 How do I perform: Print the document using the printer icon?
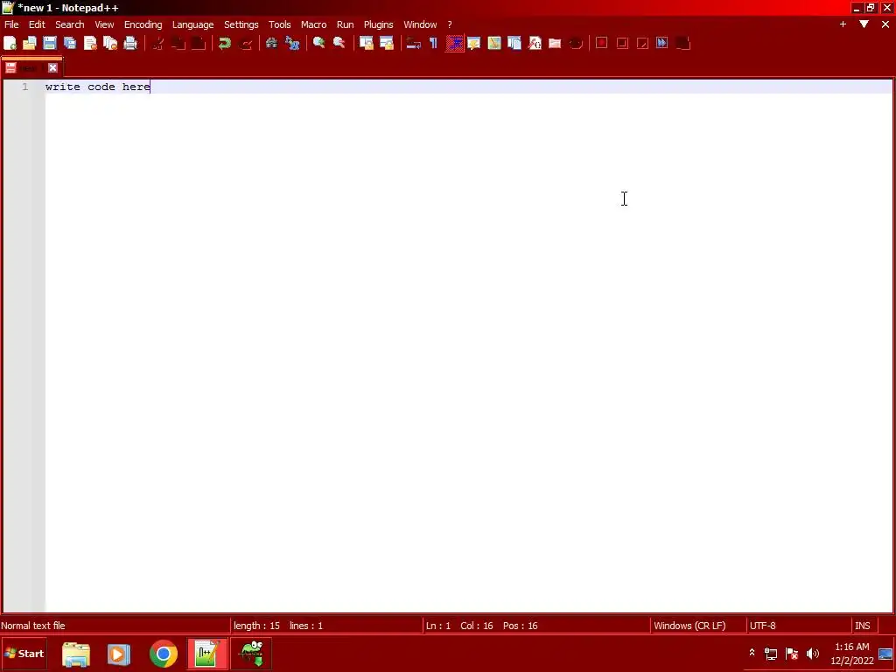pos(130,43)
